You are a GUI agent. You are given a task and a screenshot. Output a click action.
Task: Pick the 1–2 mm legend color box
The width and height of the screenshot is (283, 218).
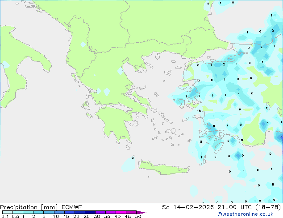click(x=28, y=212)
